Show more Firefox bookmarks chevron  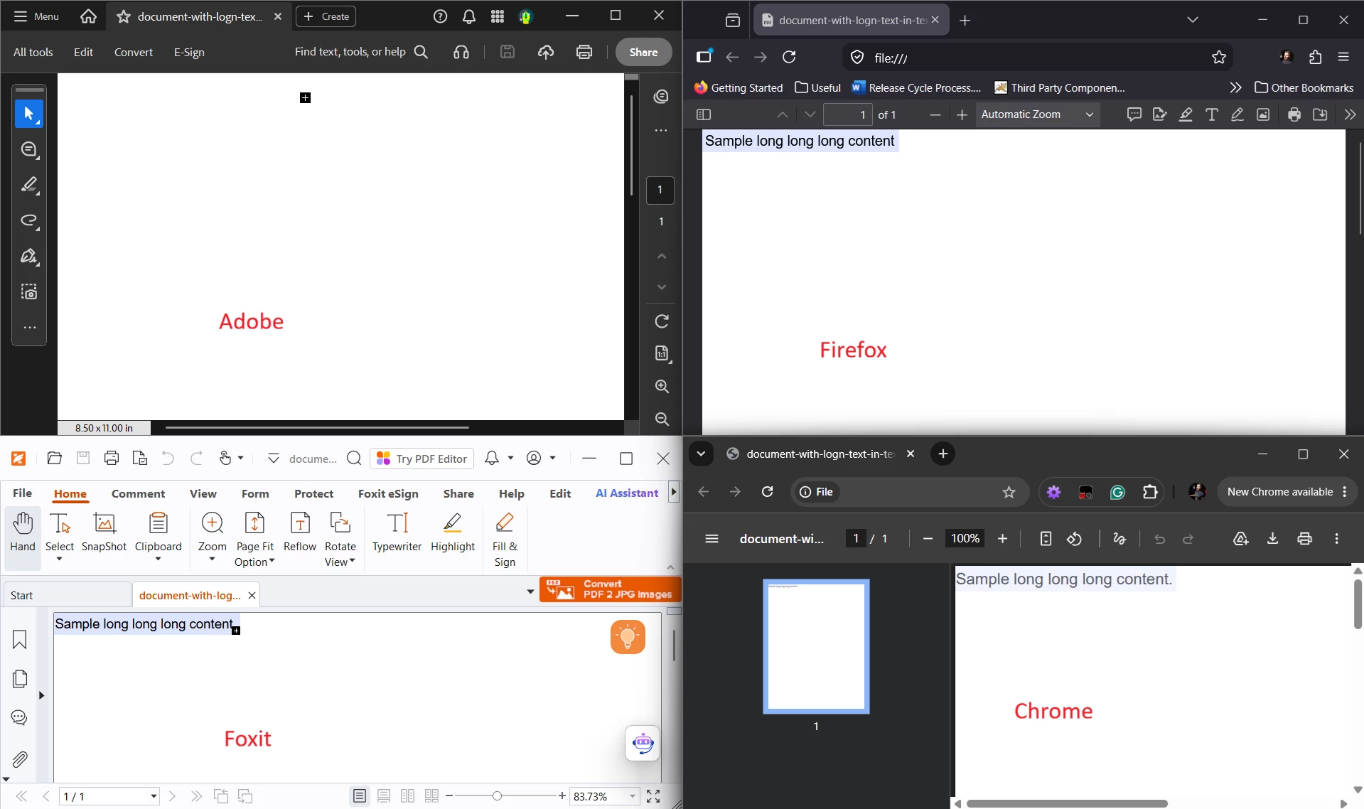click(1235, 87)
